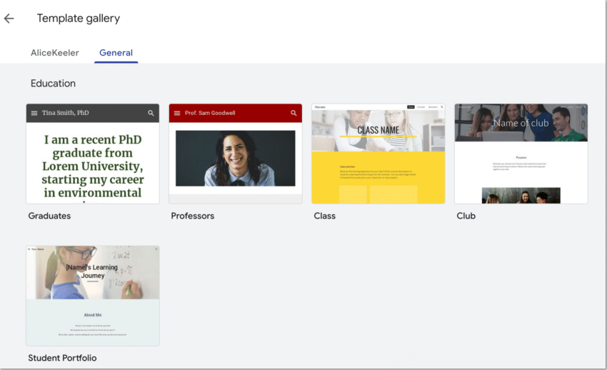Click the Education section heading

[53, 84]
